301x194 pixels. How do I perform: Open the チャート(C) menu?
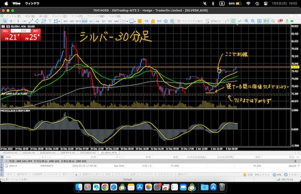click(x=60, y=16)
